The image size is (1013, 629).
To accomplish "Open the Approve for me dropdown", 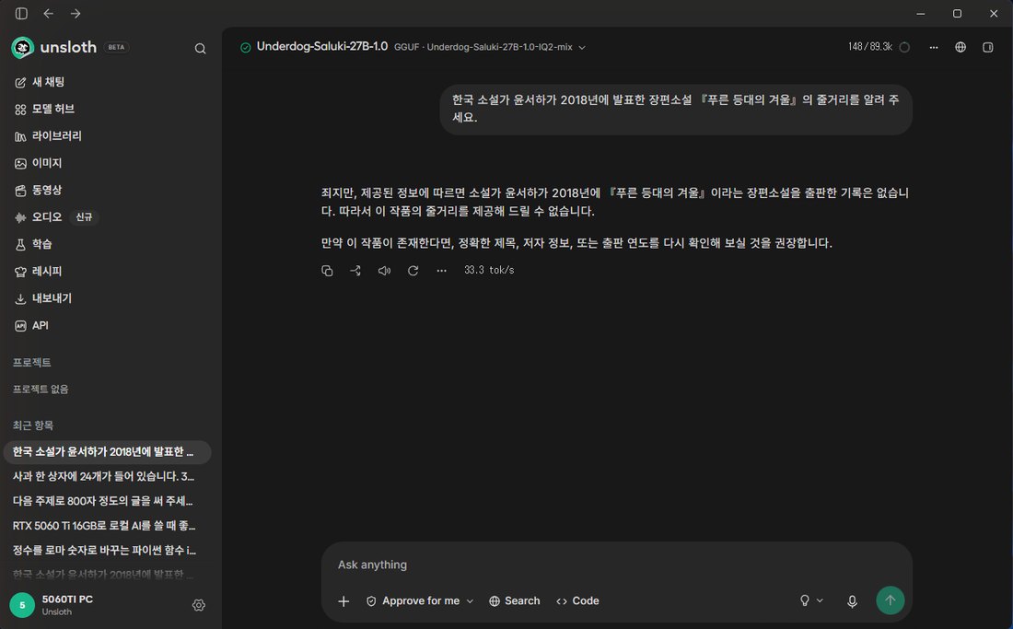I will pyautogui.click(x=420, y=601).
